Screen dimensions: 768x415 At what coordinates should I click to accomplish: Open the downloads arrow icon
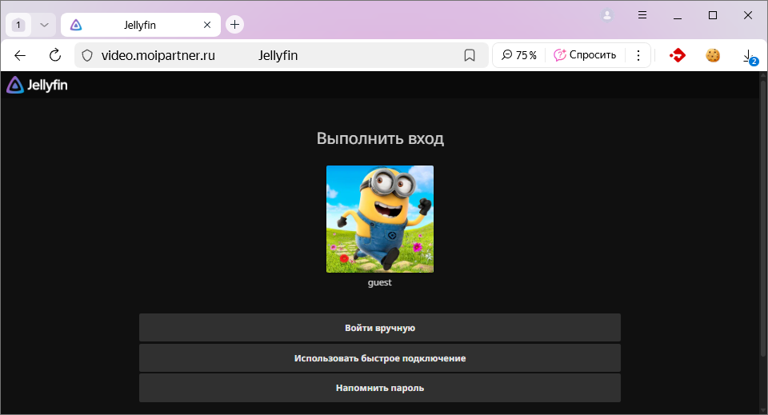click(748, 55)
